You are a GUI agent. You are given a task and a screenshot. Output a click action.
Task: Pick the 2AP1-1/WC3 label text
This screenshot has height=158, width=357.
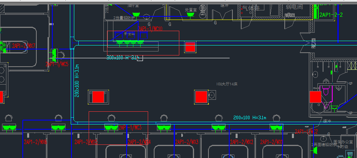coord(130,128)
